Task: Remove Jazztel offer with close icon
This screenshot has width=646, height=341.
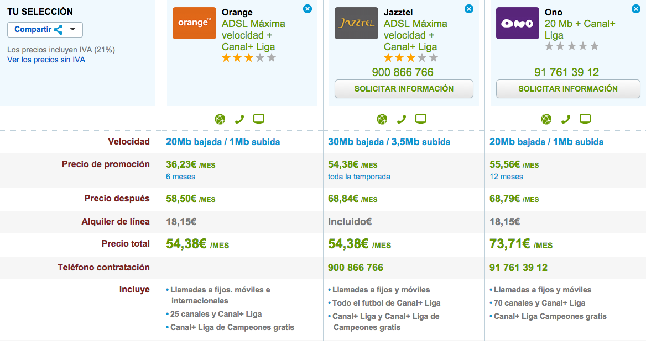Action: (469, 9)
